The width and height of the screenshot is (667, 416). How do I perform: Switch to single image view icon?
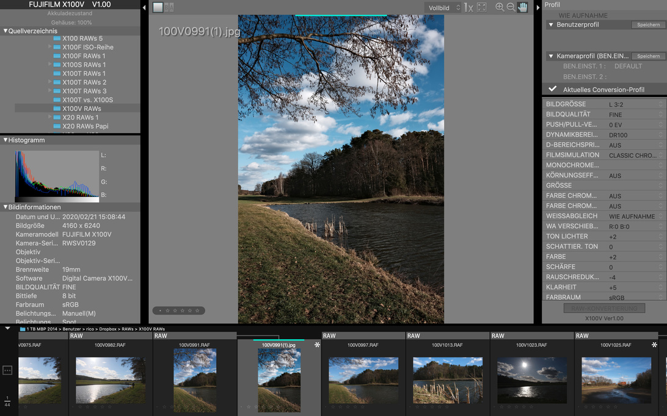click(158, 7)
